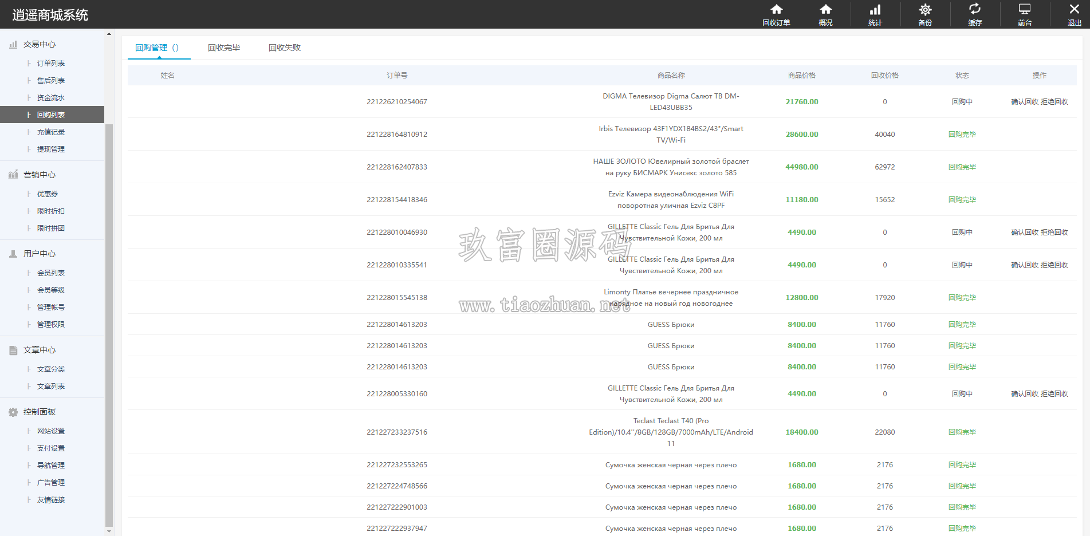This screenshot has width=1090, height=536.
Task: Open 限时拼团 in the sidebar
Action: pyautogui.click(x=51, y=228)
